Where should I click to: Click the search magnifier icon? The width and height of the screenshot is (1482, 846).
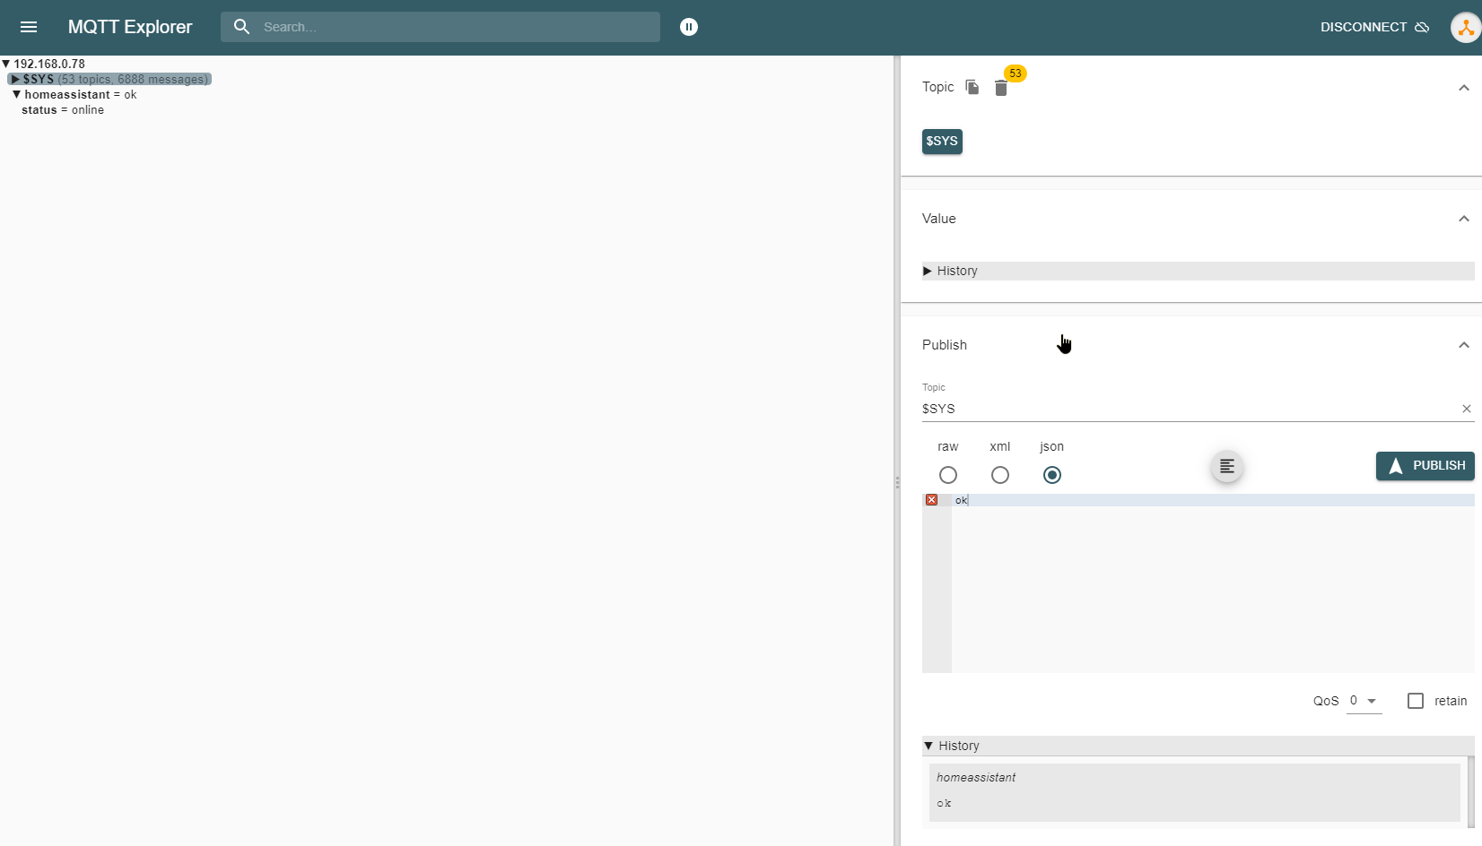pos(242,27)
